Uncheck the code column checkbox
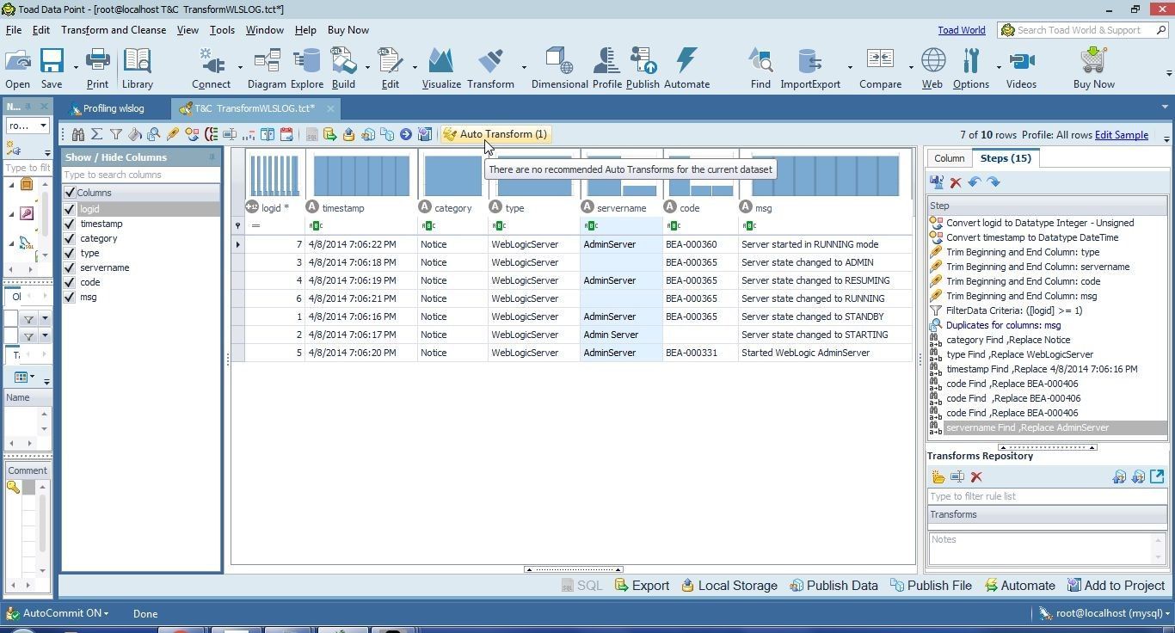Viewport: 1175px width, 633px height. click(x=70, y=282)
